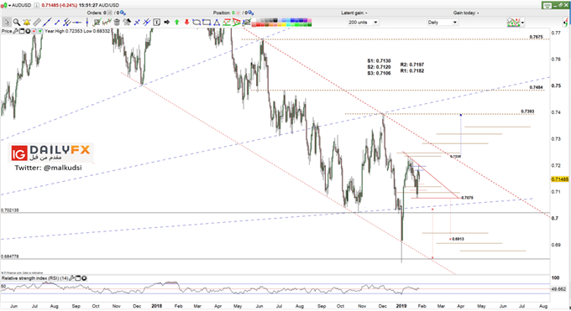This screenshot has height=311, width=571.
Task: Click the add indicator chart icon
Action: click(x=97, y=22)
